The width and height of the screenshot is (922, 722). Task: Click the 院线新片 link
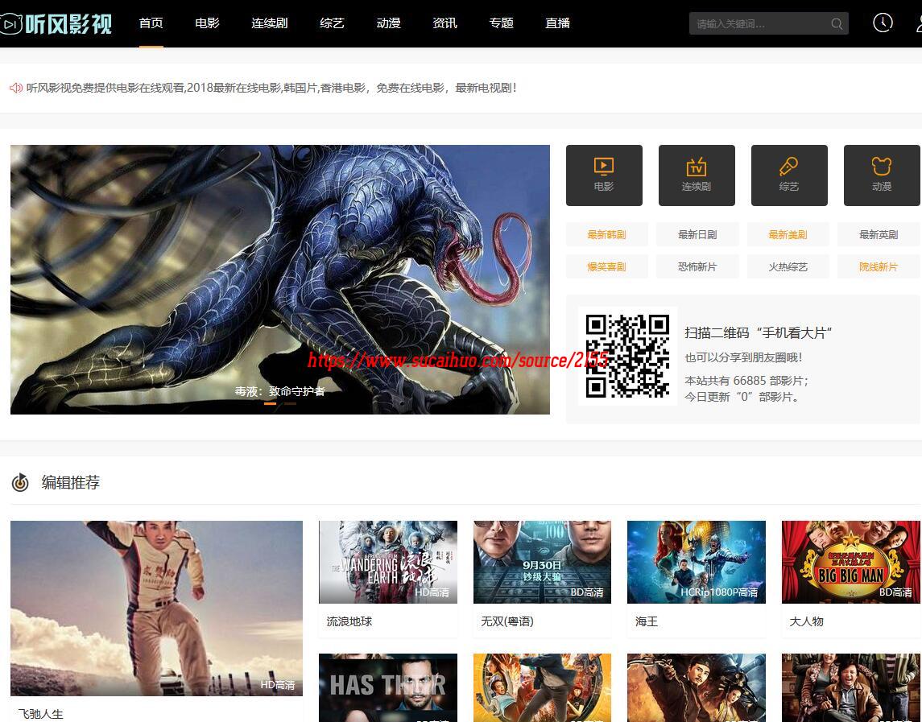(x=879, y=267)
